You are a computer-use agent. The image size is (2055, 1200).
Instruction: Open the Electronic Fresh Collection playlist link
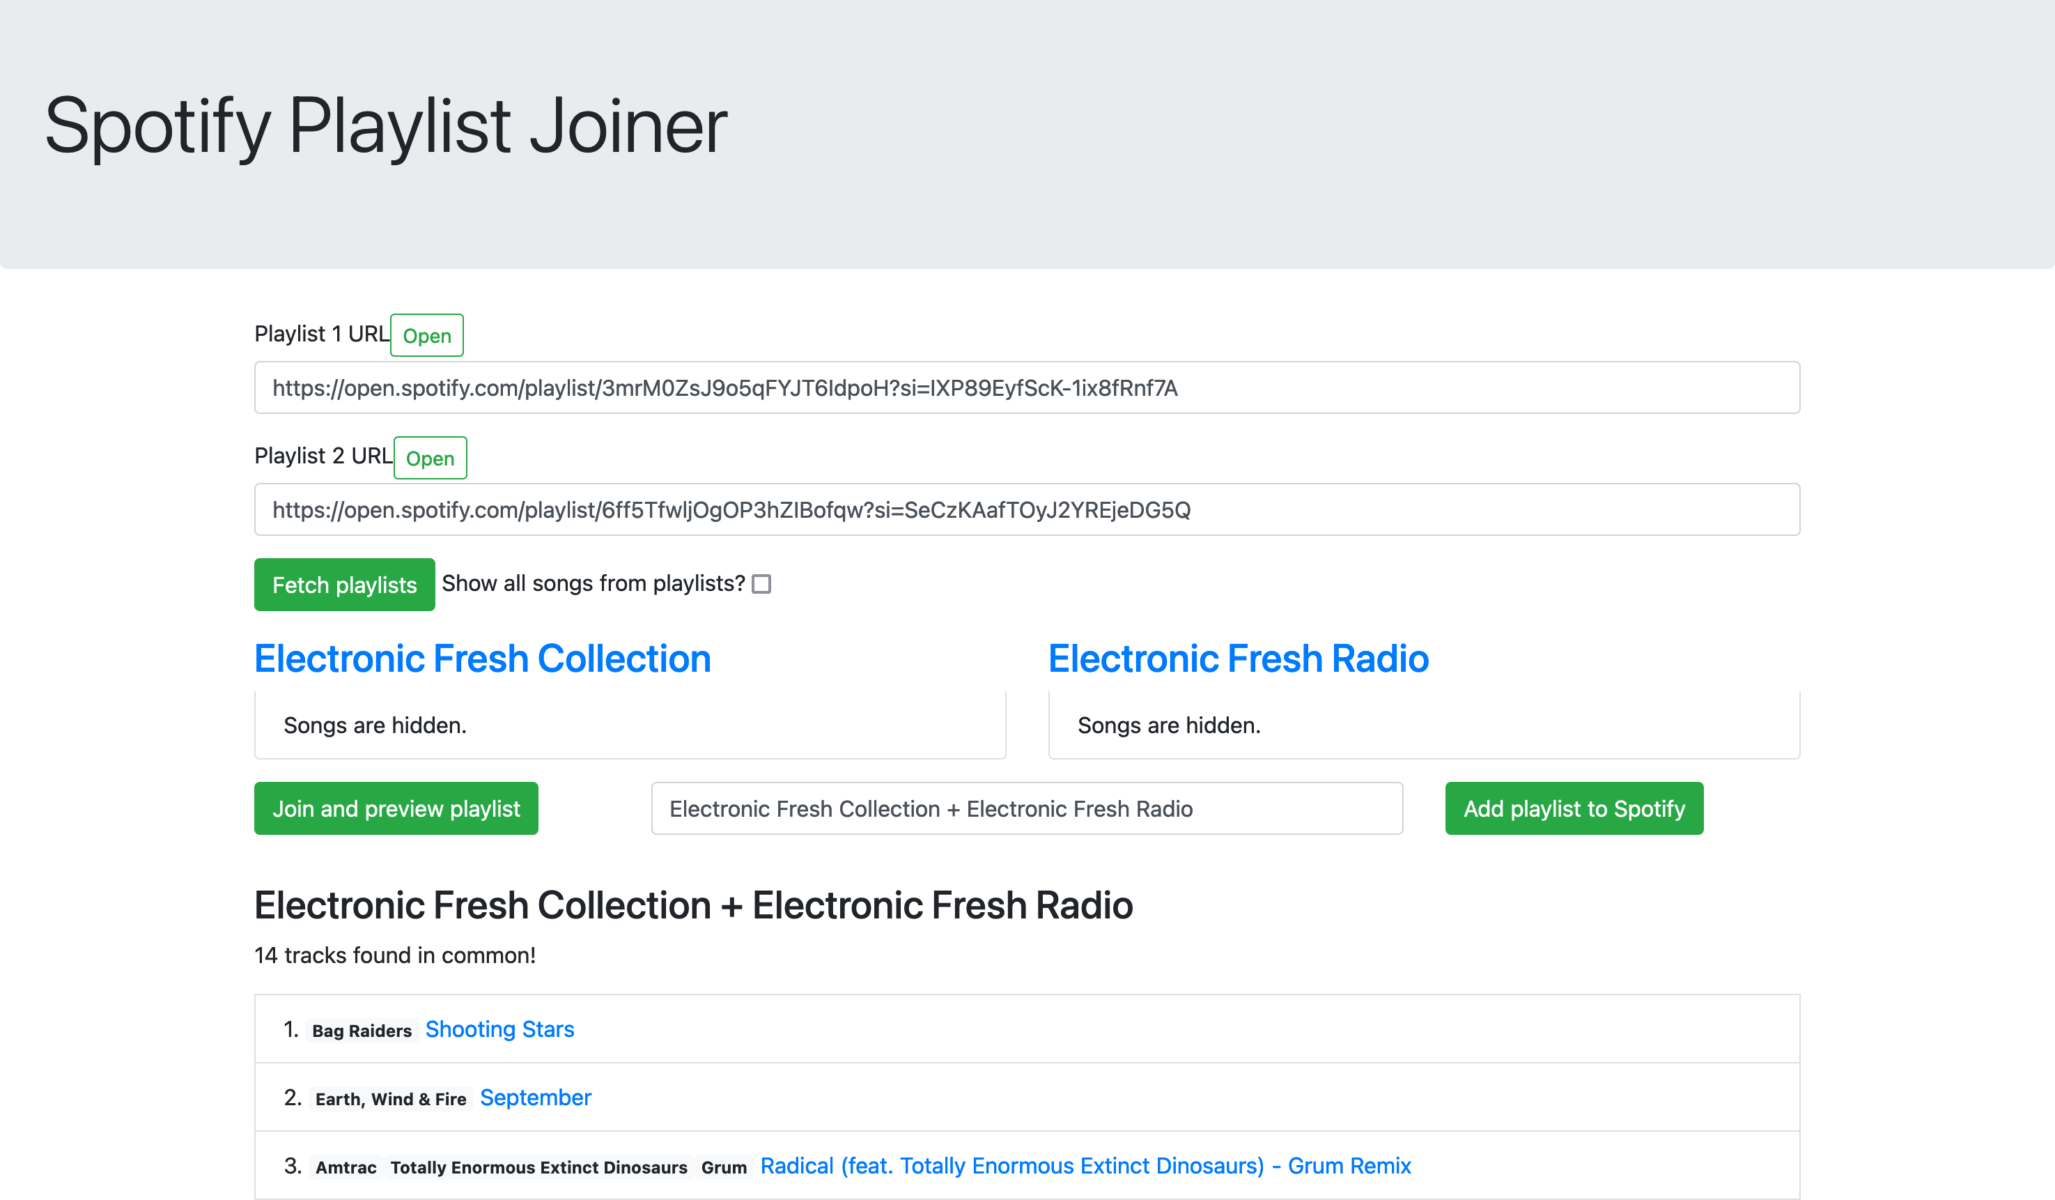click(x=482, y=659)
